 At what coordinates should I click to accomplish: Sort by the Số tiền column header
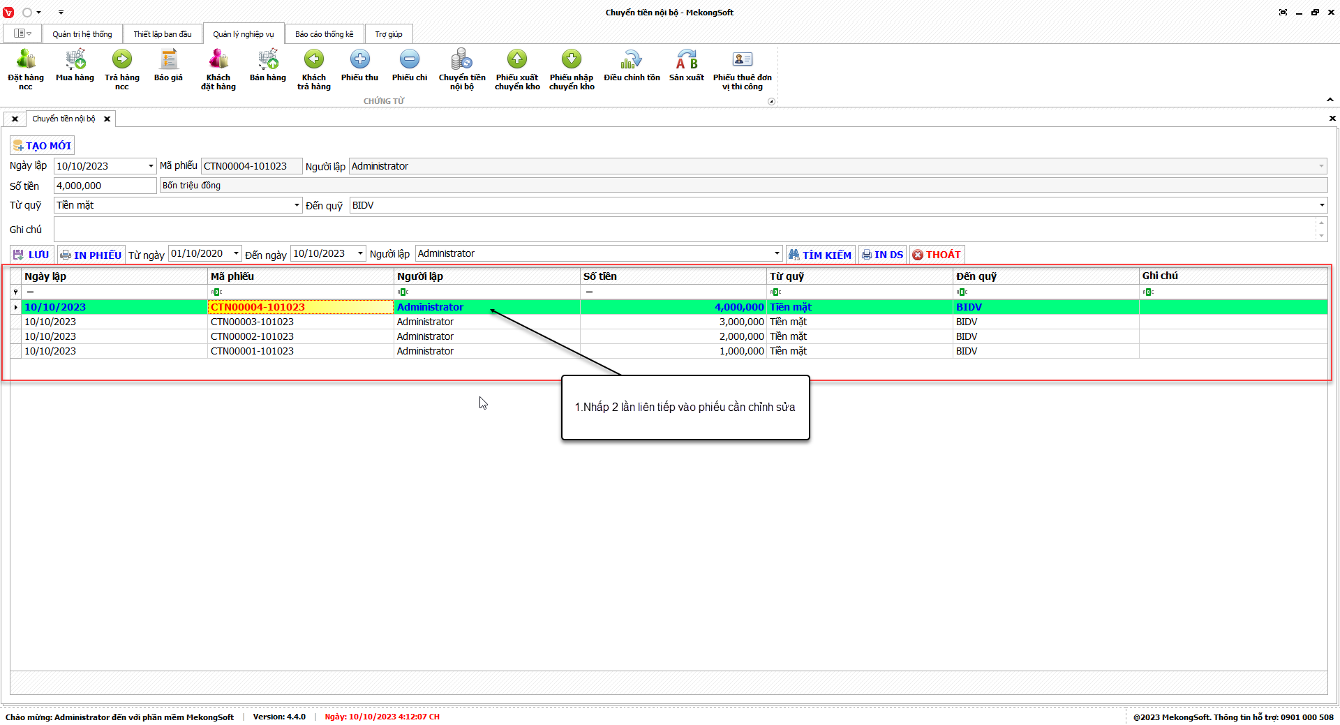coord(673,276)
